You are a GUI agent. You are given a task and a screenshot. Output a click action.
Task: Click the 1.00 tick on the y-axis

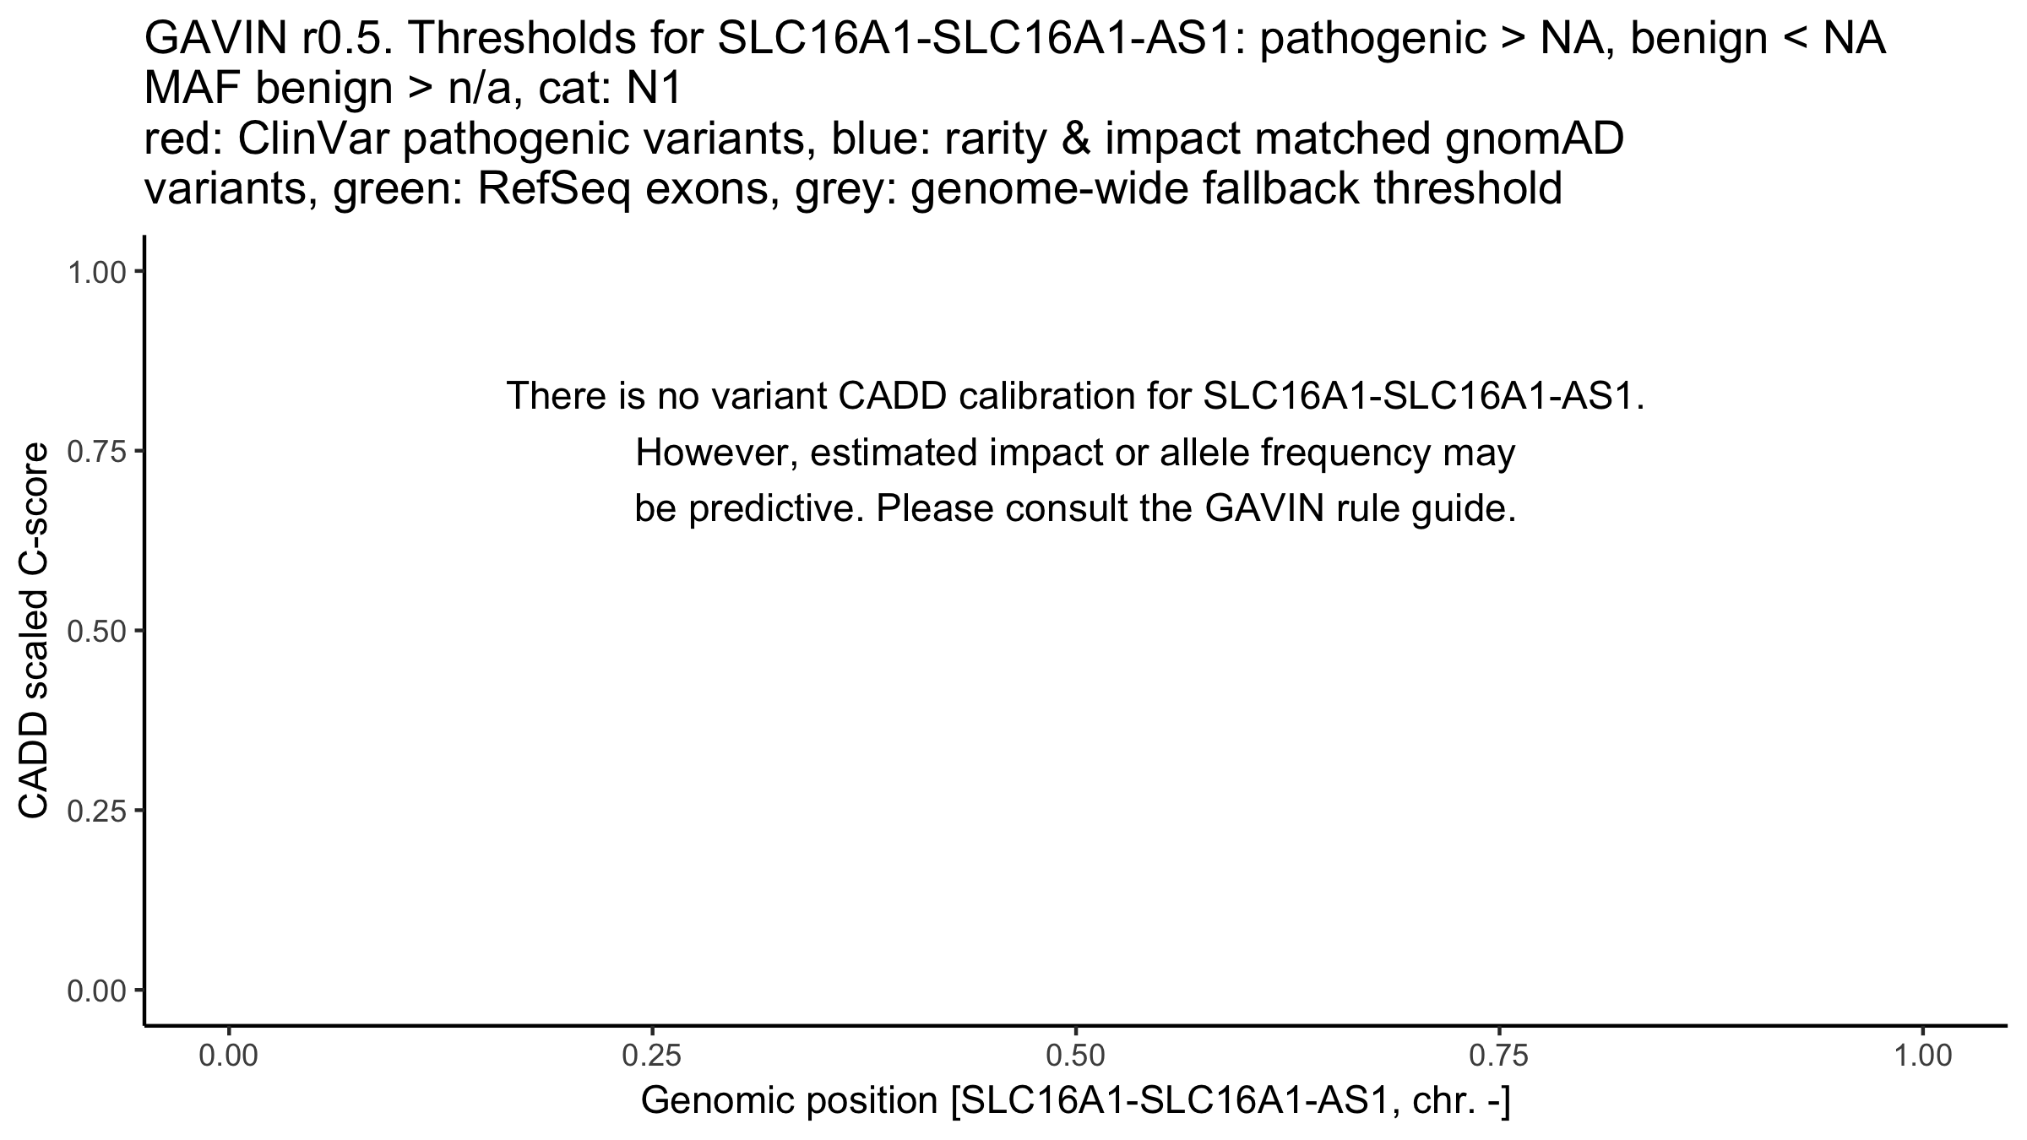[x=96, y=272]
